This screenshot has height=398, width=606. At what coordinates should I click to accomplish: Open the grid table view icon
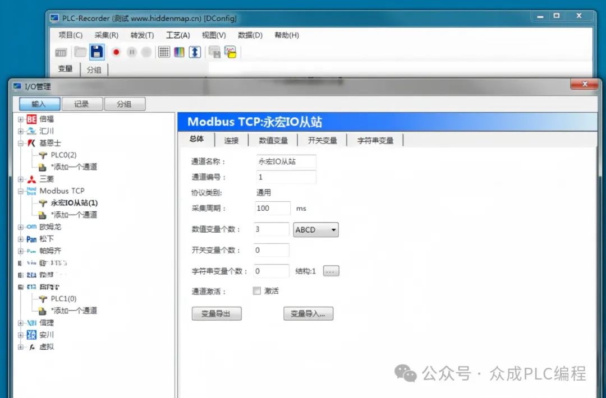point(164,52)
